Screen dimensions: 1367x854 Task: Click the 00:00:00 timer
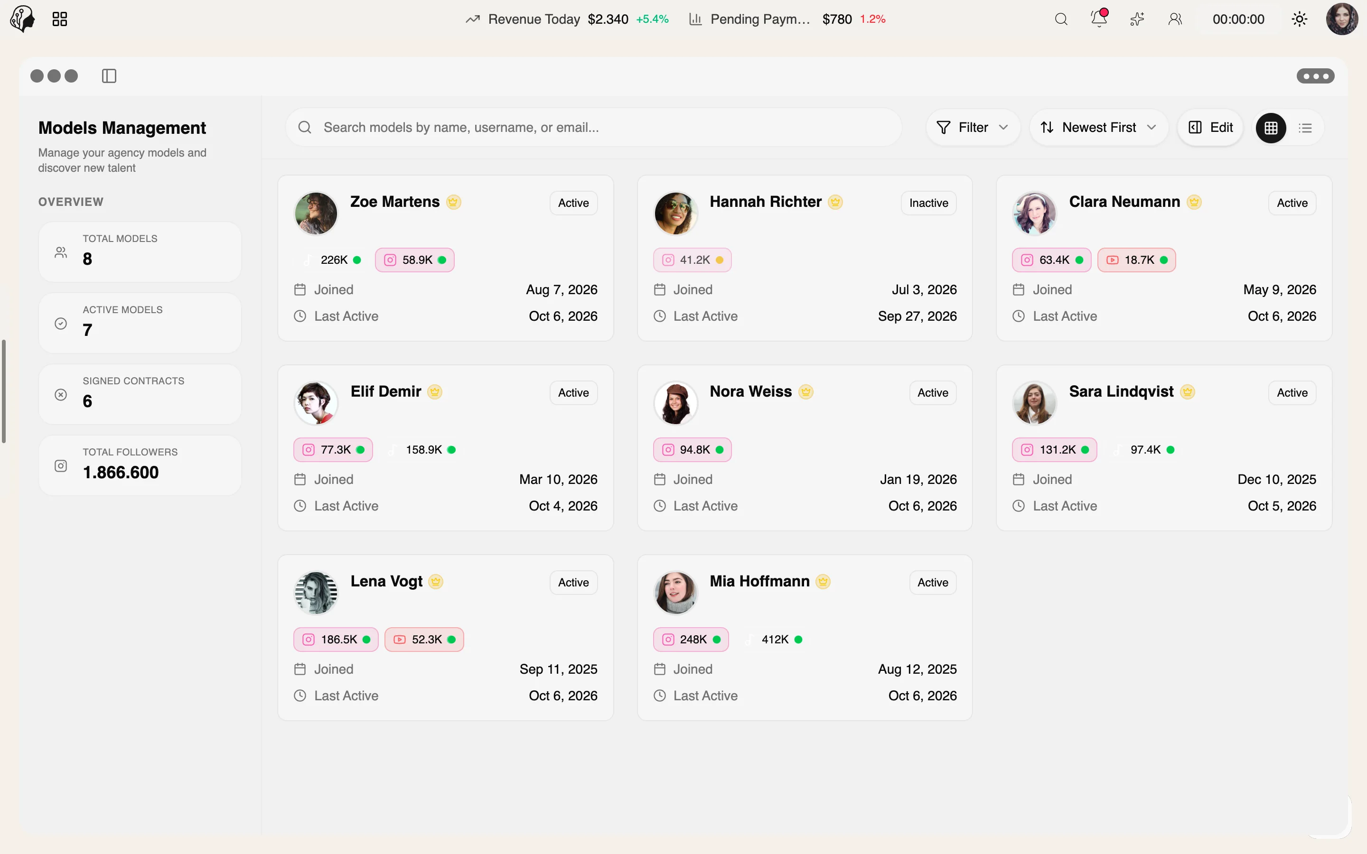pyautogui.click(x=1238, y=19)
